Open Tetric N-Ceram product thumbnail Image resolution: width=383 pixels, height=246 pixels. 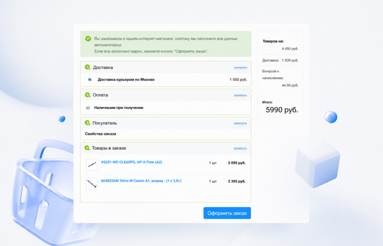coord(92,184)
